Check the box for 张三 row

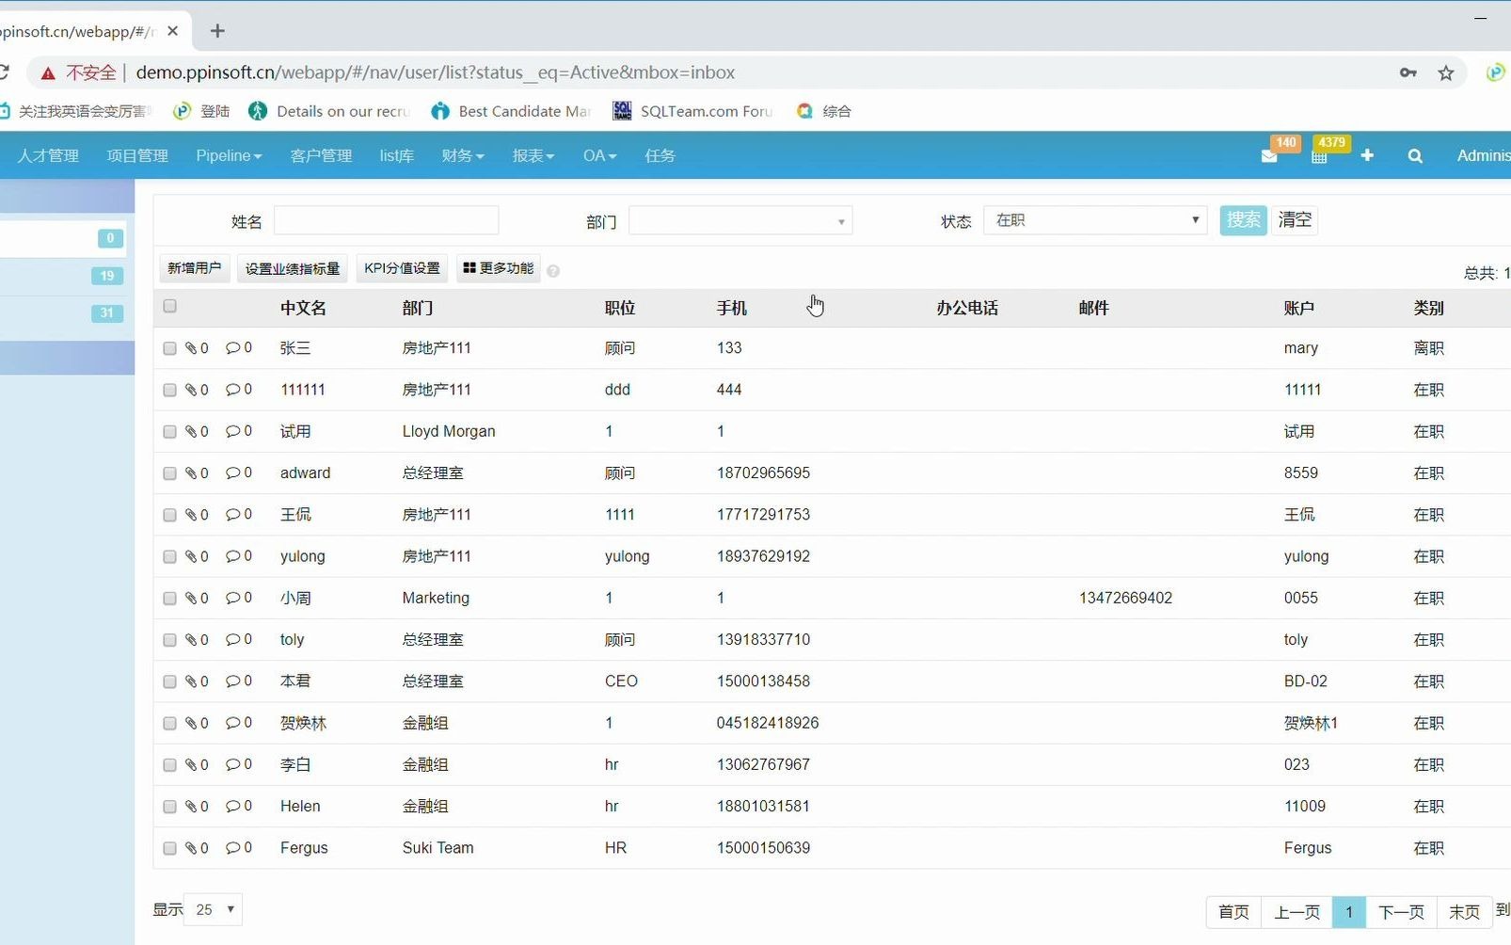169,348
